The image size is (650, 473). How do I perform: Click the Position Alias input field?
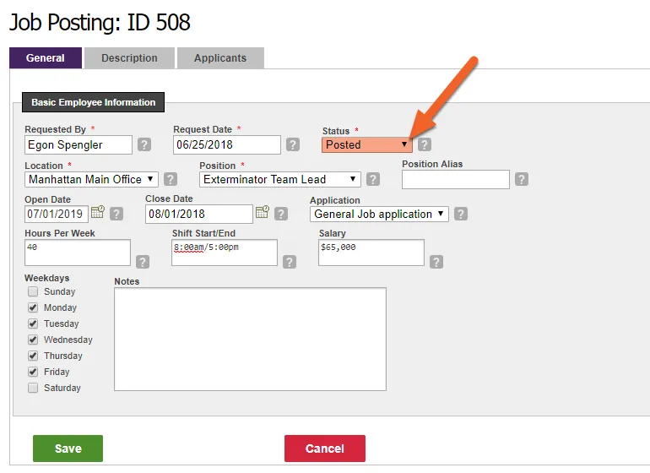[456, 179]
